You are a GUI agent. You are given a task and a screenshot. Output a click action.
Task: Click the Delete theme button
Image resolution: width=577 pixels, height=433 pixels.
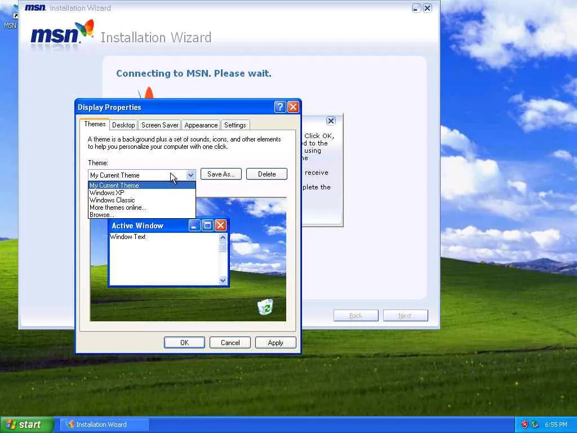267,174
